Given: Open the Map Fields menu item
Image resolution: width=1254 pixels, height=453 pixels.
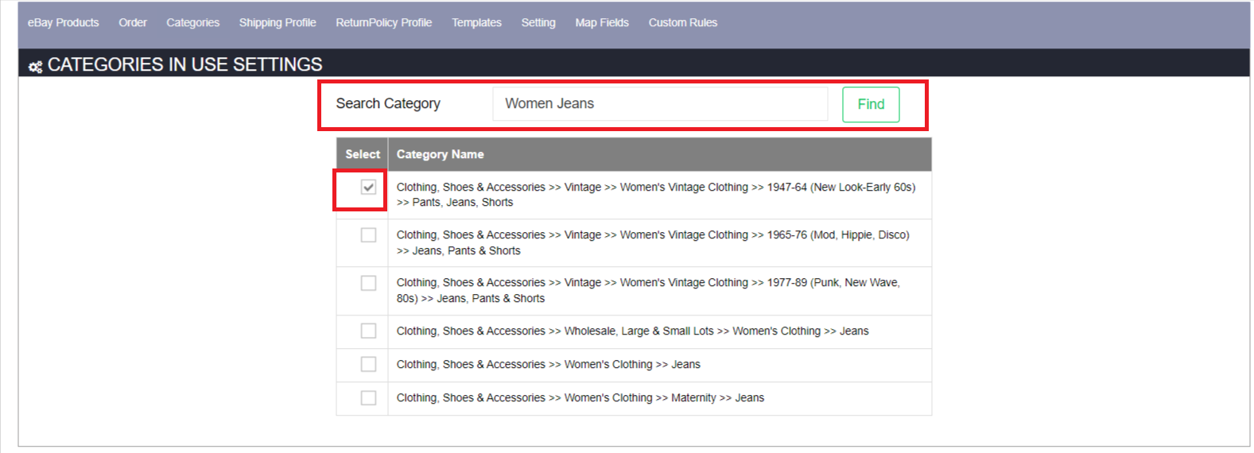Looking at the screenshot, I should (602, 22).
